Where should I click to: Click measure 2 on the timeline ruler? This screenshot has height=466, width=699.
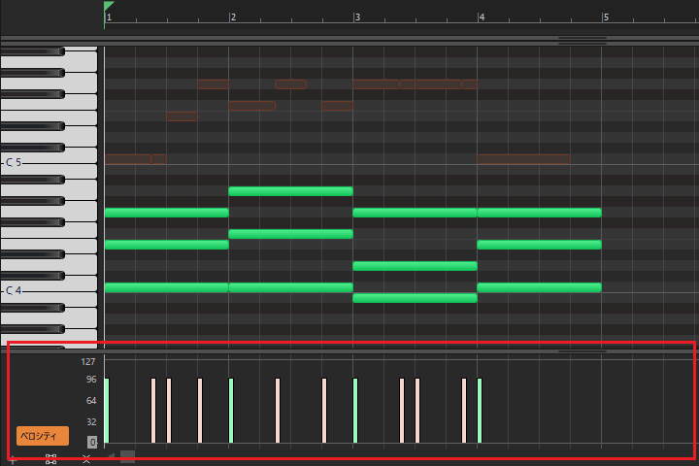pos(232,17)
